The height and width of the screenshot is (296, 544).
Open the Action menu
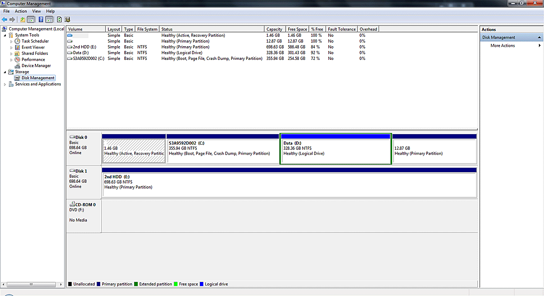(21, 11)
